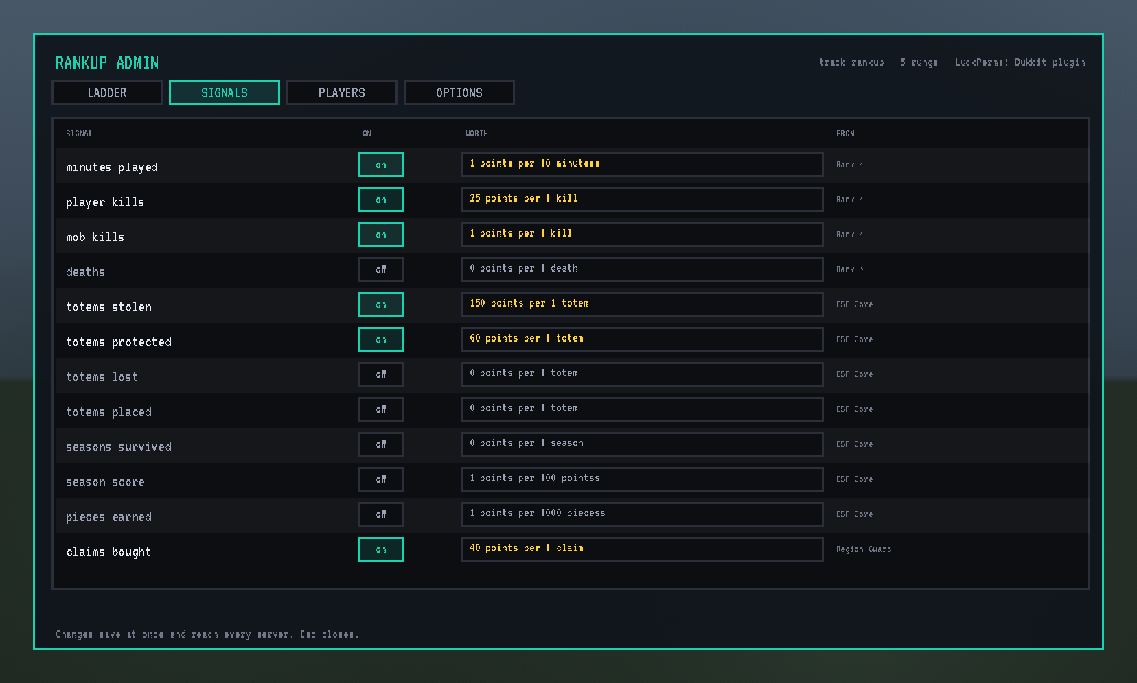Image resolution: width=1137 pixels, height=683 pixels.
Task: Edit the pieces earned worth field
Action: (x=643, y=514)
